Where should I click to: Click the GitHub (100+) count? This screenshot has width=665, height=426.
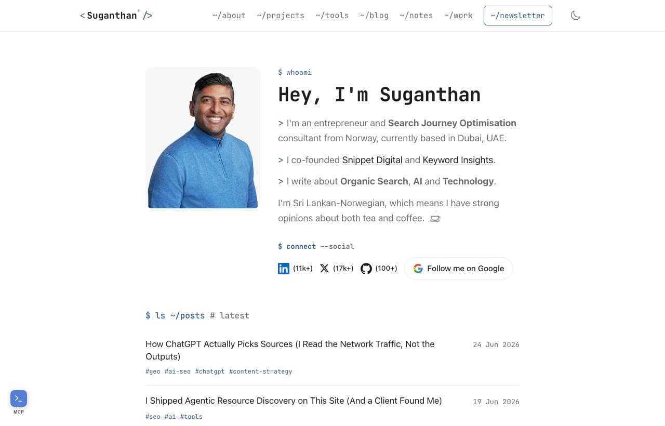point(386,269)
